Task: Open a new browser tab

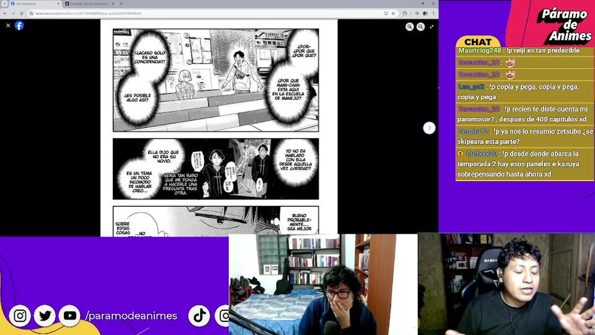Action: tap(121, 4)
